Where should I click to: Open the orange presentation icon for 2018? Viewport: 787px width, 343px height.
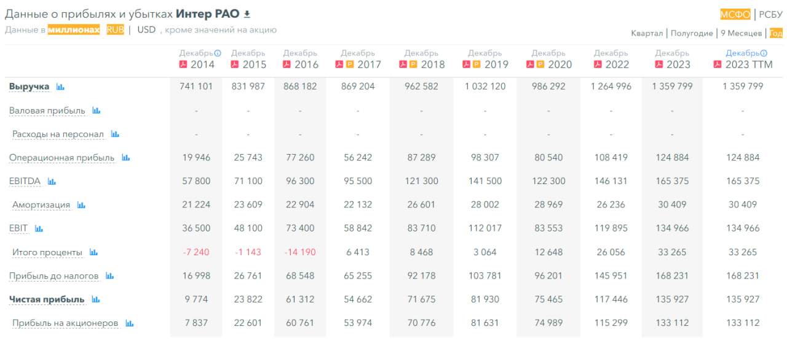click(x=413, y=64)
